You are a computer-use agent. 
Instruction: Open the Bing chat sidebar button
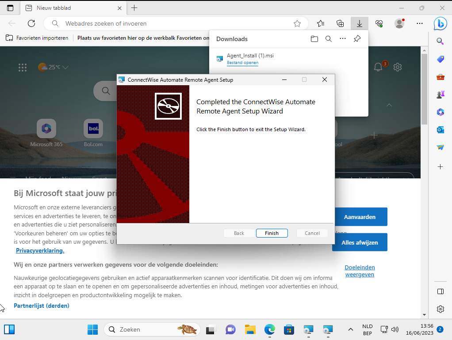click(440, 23)
